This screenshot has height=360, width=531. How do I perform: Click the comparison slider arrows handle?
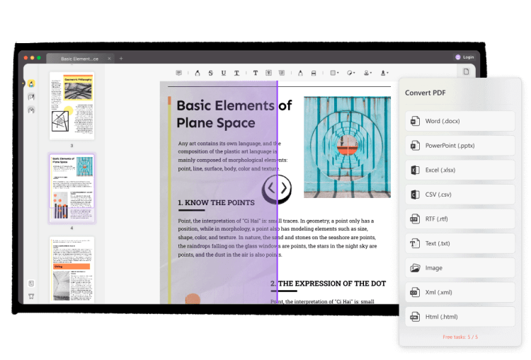277,188
